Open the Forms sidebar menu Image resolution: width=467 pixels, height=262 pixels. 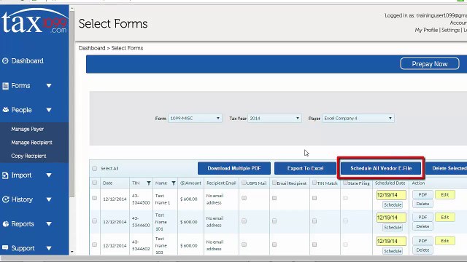(x=20, y=86)
